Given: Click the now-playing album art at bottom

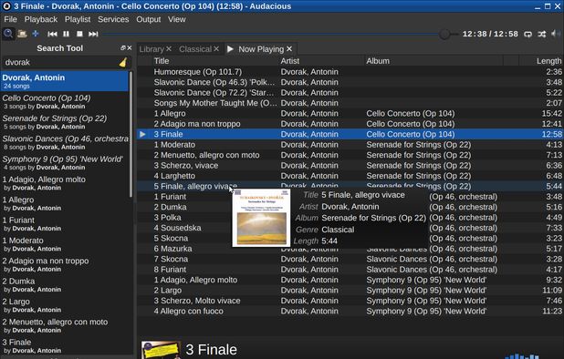Looking at the screenshot, I should 161,350.
